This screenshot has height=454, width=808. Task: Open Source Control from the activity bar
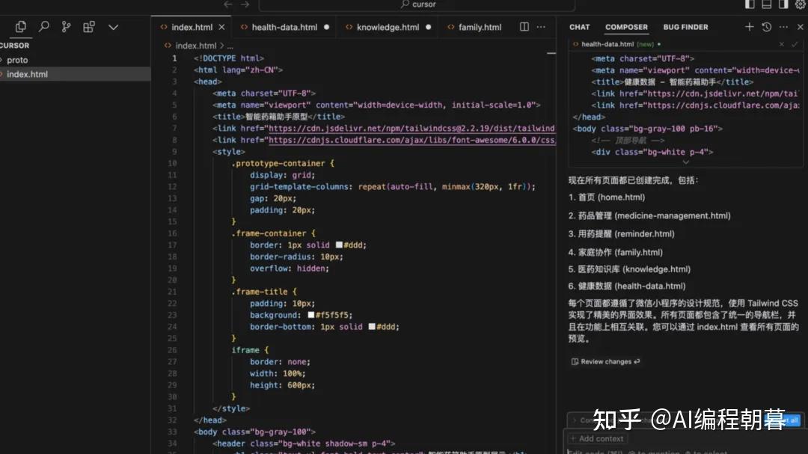[66, 27]
